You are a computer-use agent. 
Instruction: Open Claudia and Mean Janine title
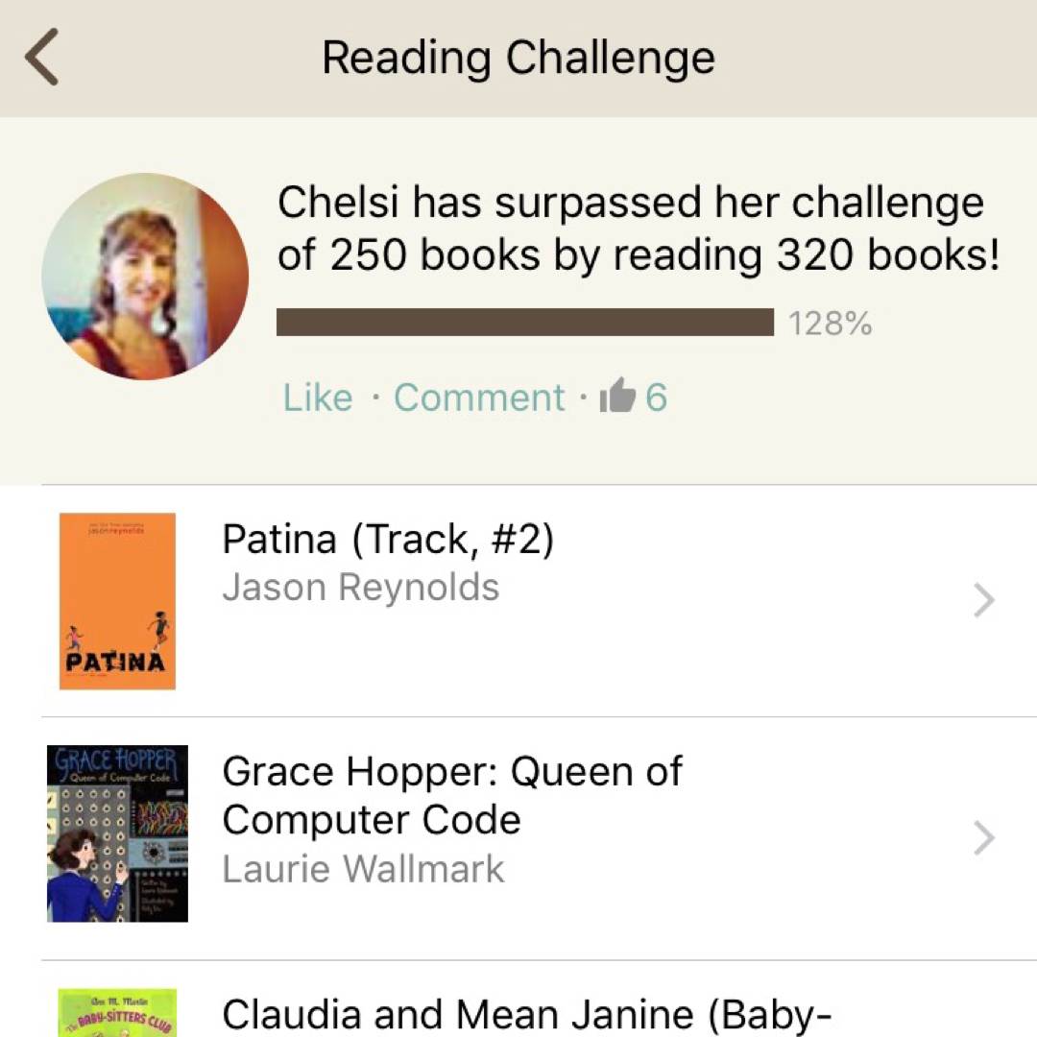pos(526,1014)
